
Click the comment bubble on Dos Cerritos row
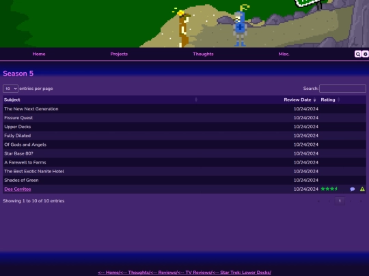tap(353, 189)
